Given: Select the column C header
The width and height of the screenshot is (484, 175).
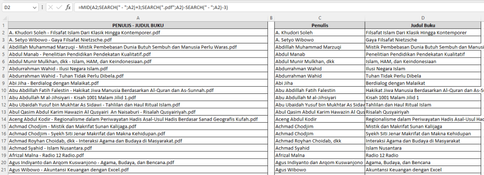Looking at the screenshot, I should pos(320,18).
